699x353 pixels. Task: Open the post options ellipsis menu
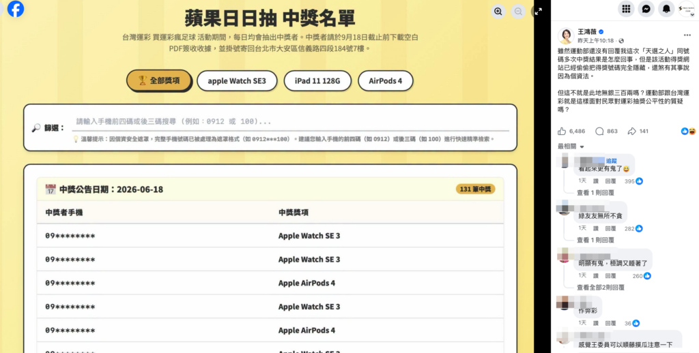(x=687, y=35)
